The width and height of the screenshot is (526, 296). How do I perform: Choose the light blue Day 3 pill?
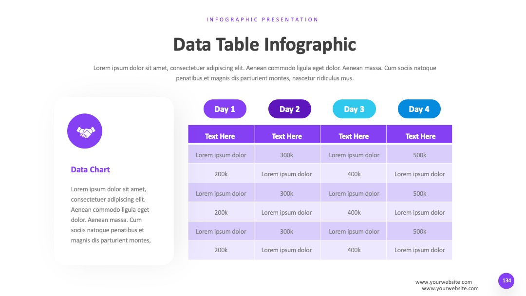tap(354, 109)
